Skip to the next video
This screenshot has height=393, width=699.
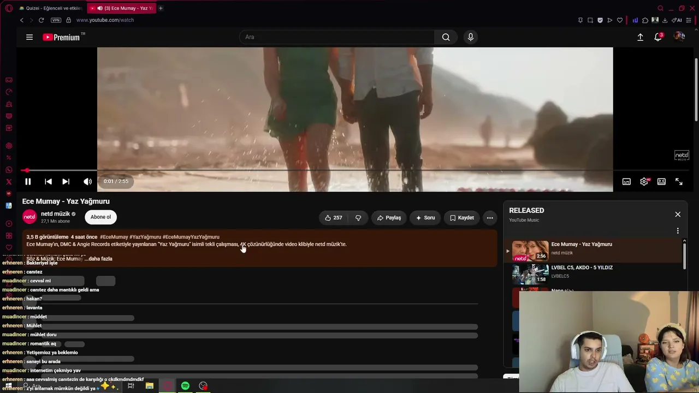(66, 182)
